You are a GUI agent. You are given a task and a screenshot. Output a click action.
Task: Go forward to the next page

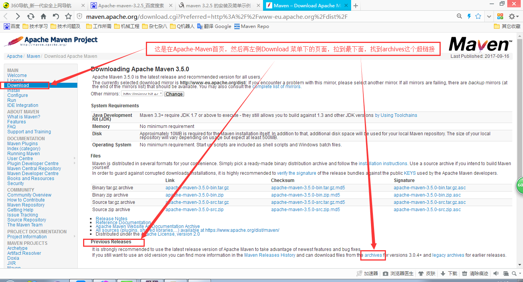18,16
